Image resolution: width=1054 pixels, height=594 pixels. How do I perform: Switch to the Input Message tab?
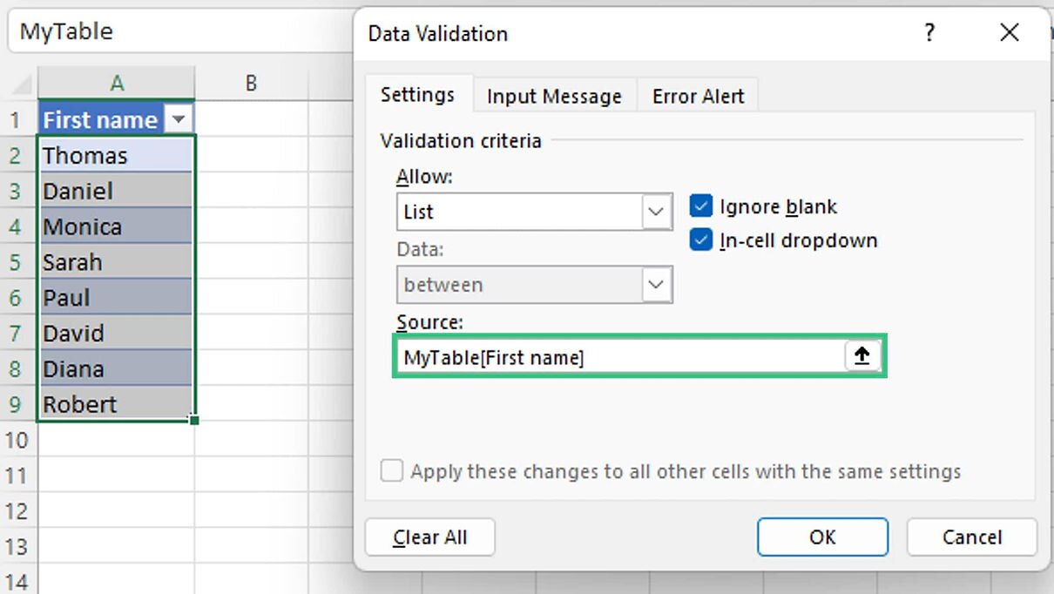coord(554,96)
